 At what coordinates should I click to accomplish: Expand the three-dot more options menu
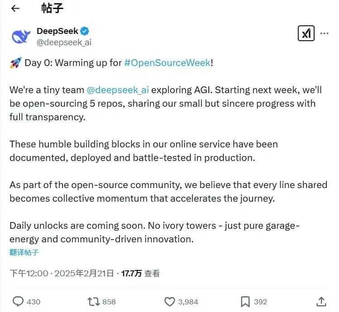pos(325,33)
